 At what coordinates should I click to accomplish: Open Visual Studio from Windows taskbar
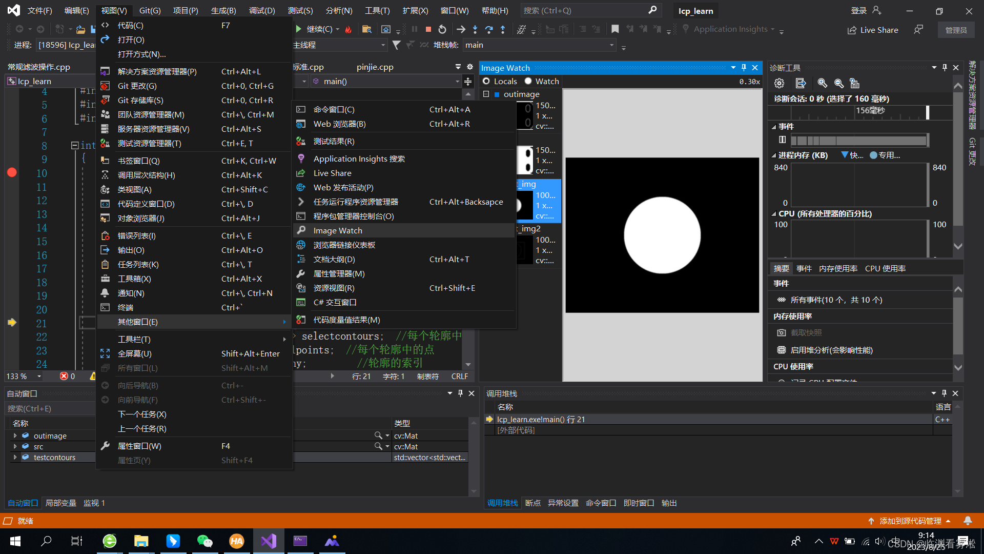pyautogui.click(x=269, y=541)
